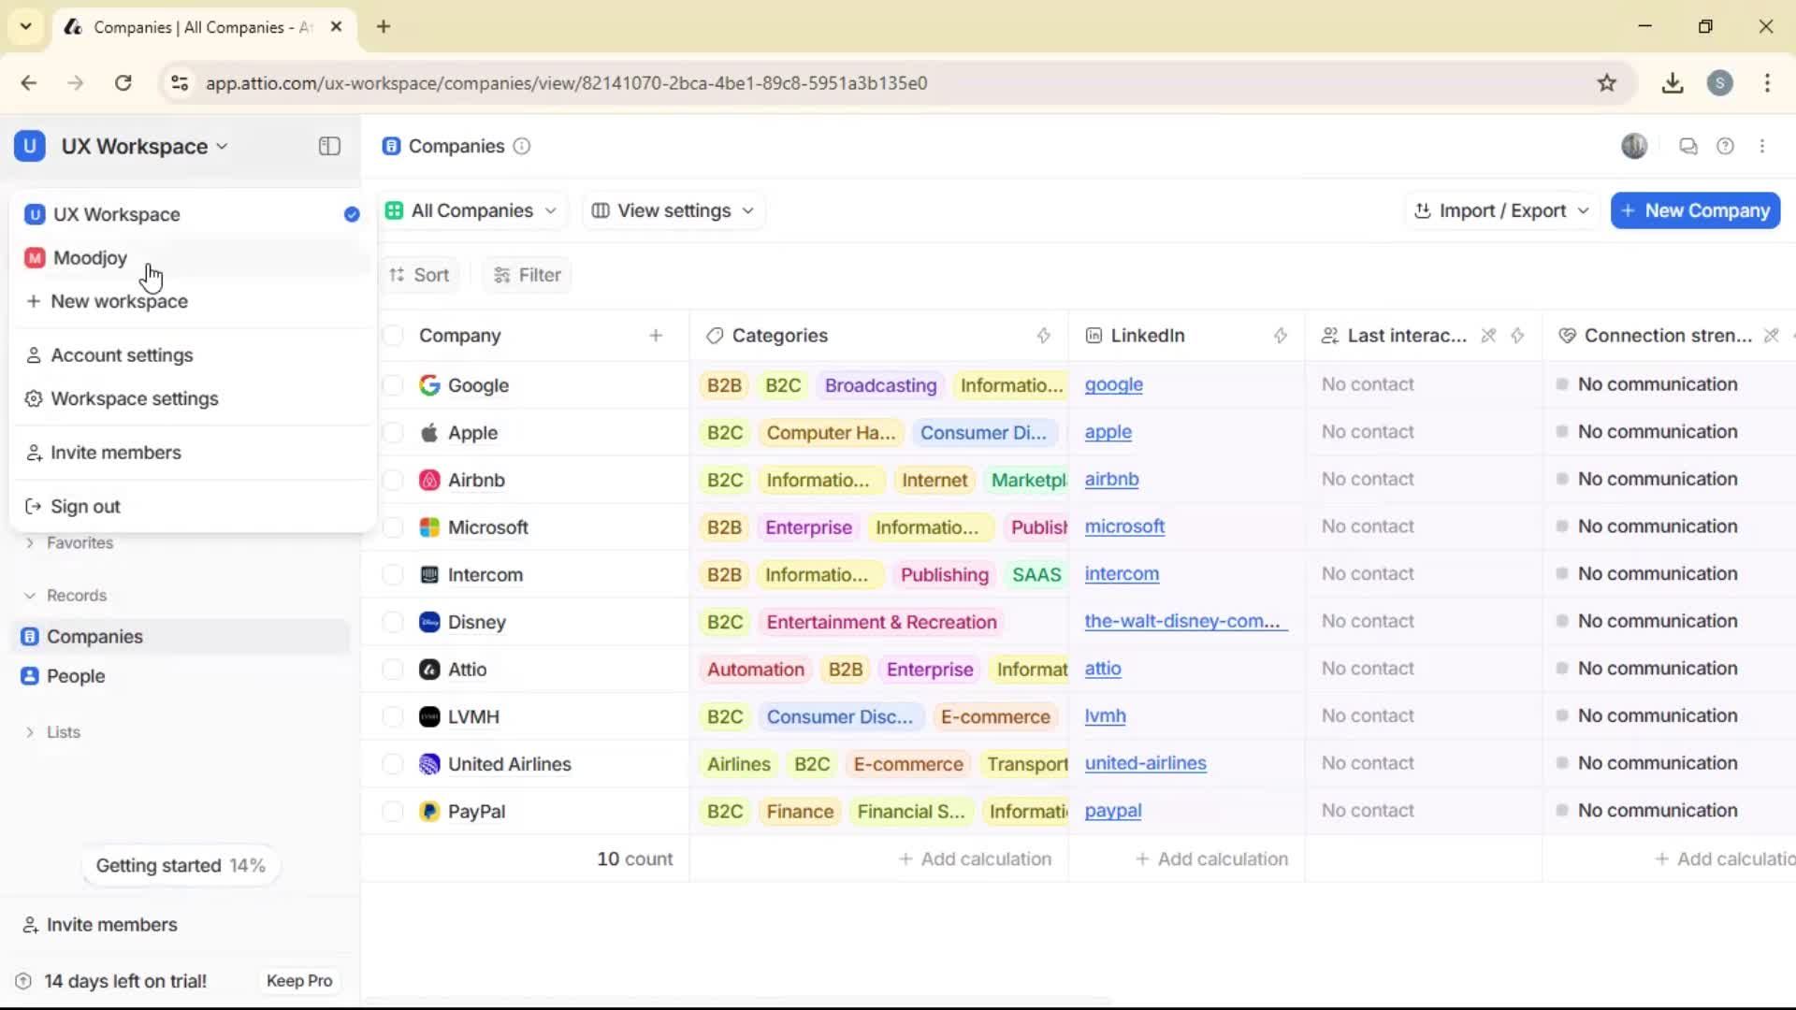Click the Sort button

[x=420, y=275]
